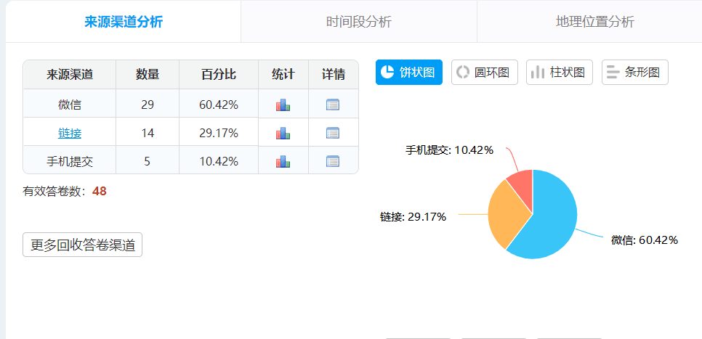Select the 来源渠道分析 tab

tap(124, 22)
